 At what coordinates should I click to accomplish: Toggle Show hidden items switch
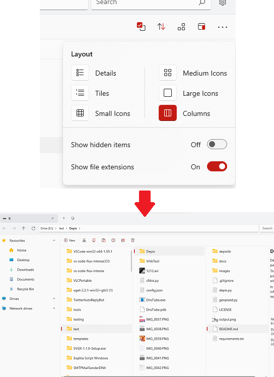tap(217, 144)
